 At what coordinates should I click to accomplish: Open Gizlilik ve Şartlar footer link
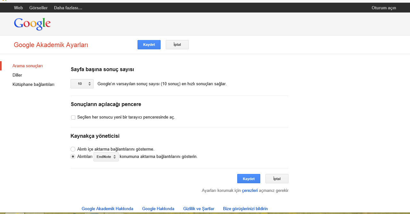click(x=199, y=209)
